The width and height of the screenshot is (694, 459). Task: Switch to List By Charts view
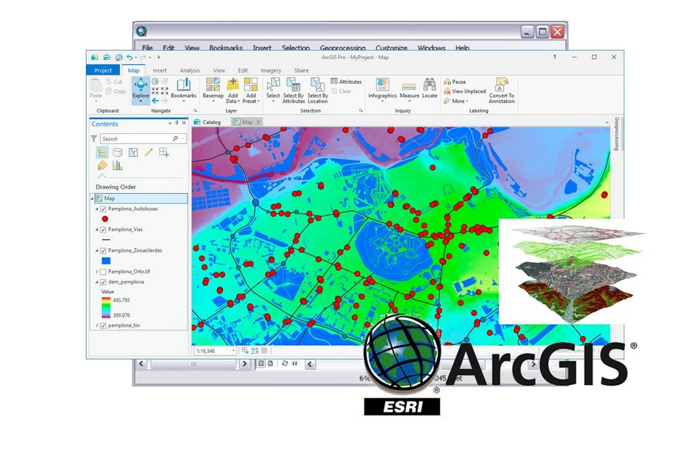pyautogui.click(x=117, y=166)
